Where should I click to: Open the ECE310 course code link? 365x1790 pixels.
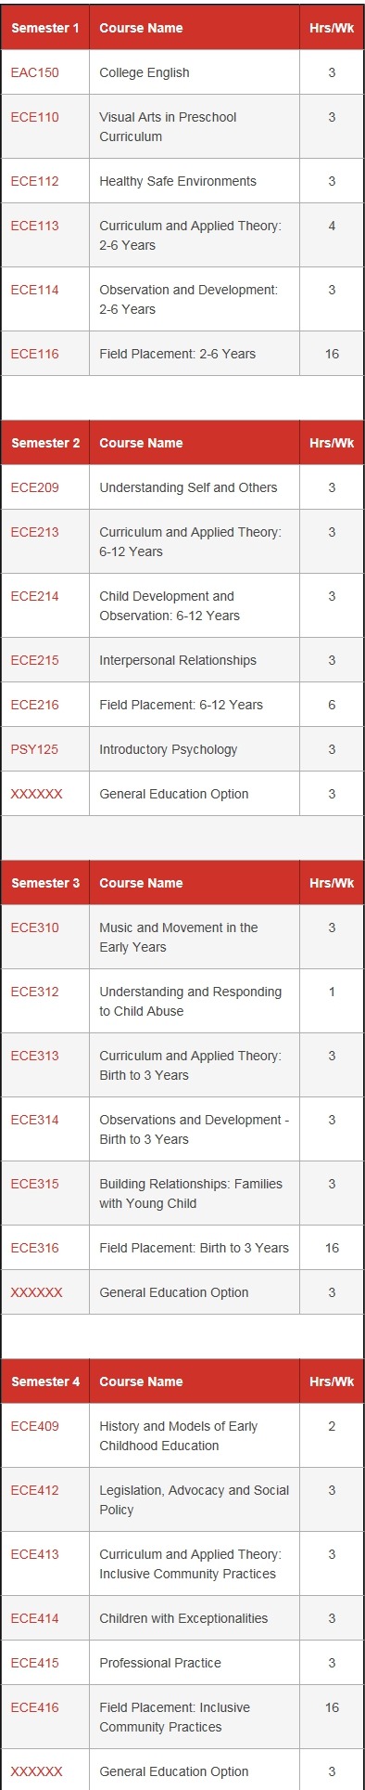(34, 927)
